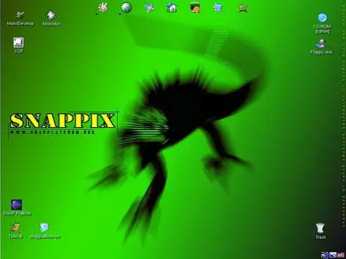Open the Home folder panel icon

click(x=172, y=8)
